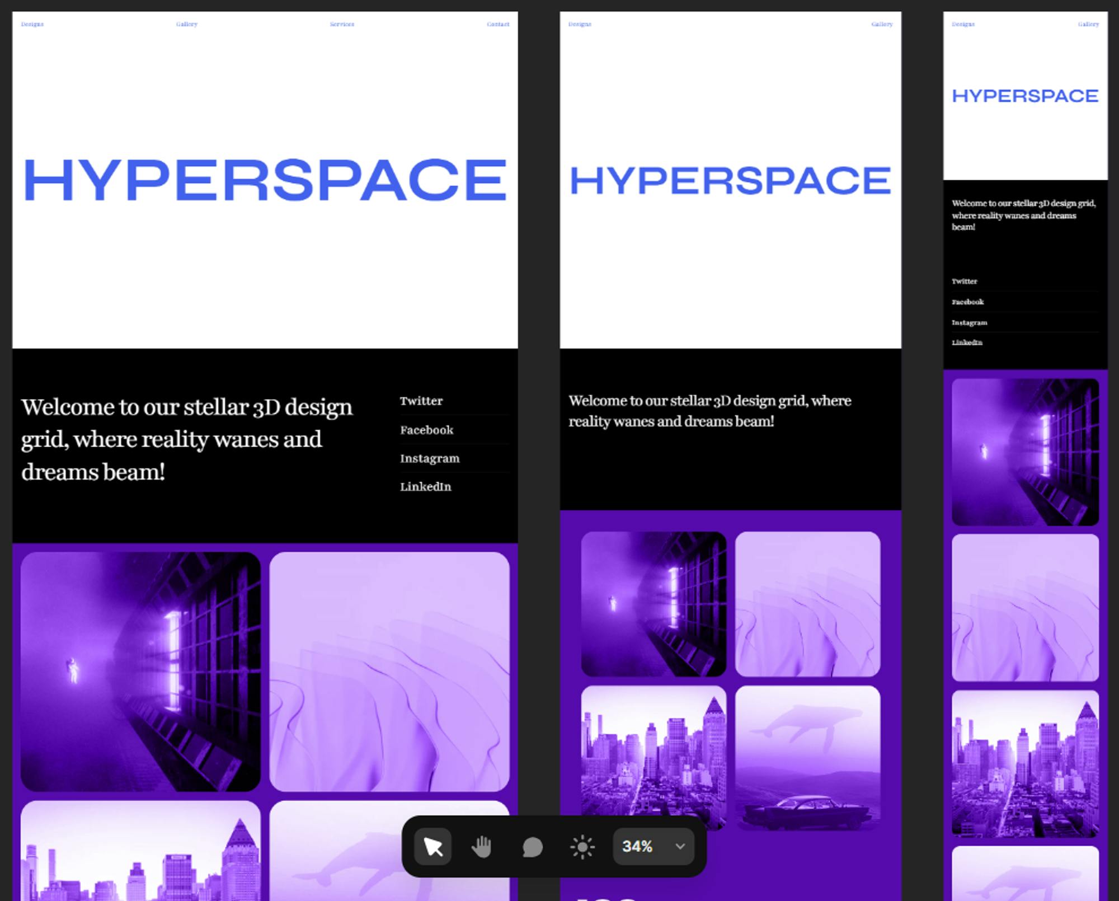Viewport: 1119px width, 901px height.
Task: Click Designs link in desktop frame
Action: [x=32, y=24]
